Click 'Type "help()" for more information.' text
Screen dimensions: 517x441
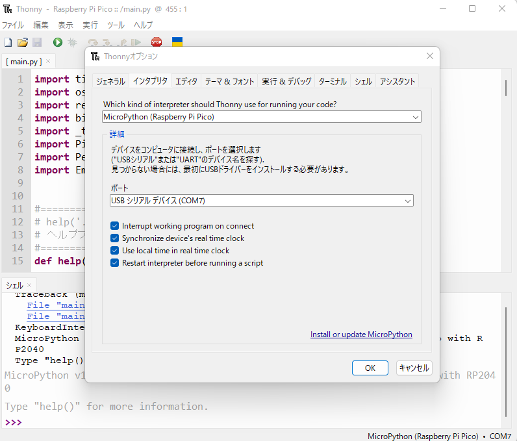pos(107,407)
